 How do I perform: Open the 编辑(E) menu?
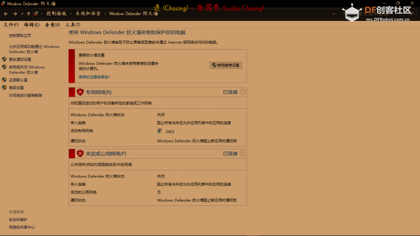pyautogui.click(x=32, y=25)
